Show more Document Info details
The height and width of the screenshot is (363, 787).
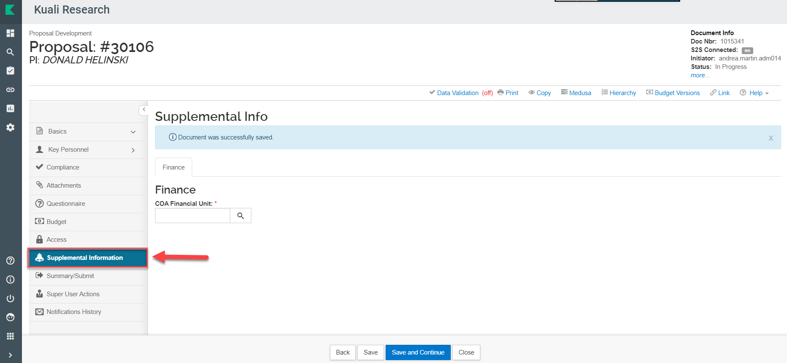[700, 75]
